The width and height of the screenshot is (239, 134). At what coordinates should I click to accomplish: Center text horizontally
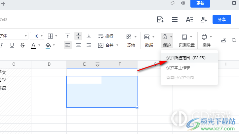coord(78,45)
